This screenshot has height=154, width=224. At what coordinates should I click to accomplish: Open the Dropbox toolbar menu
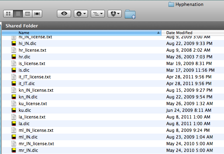click(115, 14)
